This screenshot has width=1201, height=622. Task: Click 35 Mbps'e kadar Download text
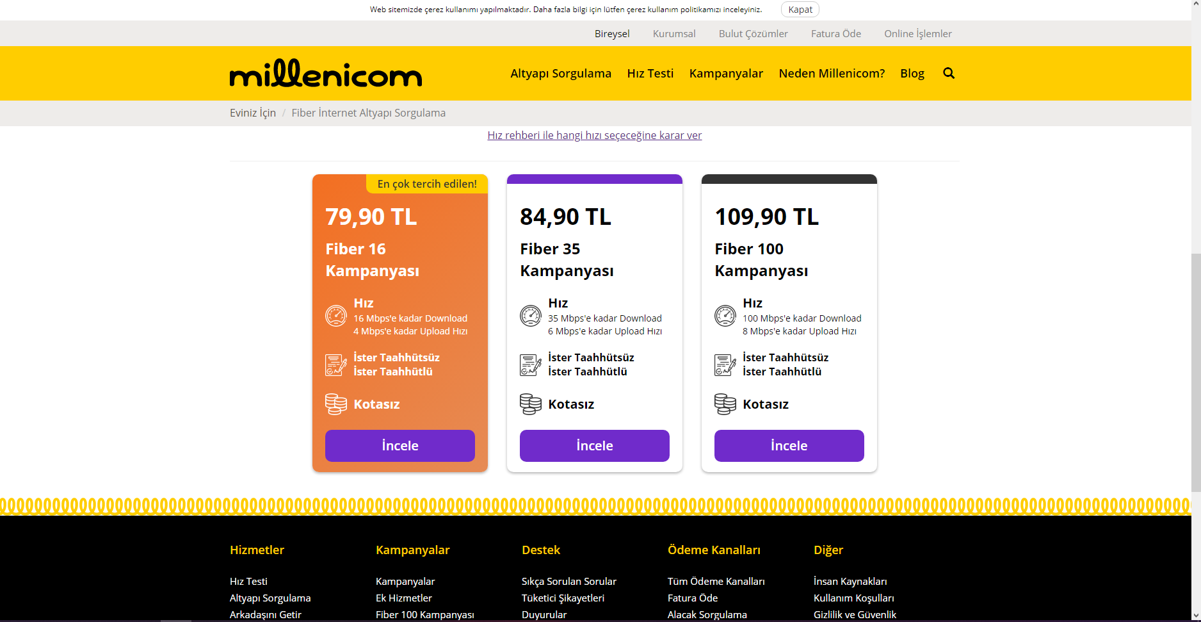click(x=605, y=318)
